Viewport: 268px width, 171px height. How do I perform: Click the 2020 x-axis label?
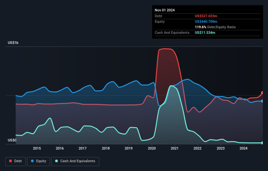[152, 148]
